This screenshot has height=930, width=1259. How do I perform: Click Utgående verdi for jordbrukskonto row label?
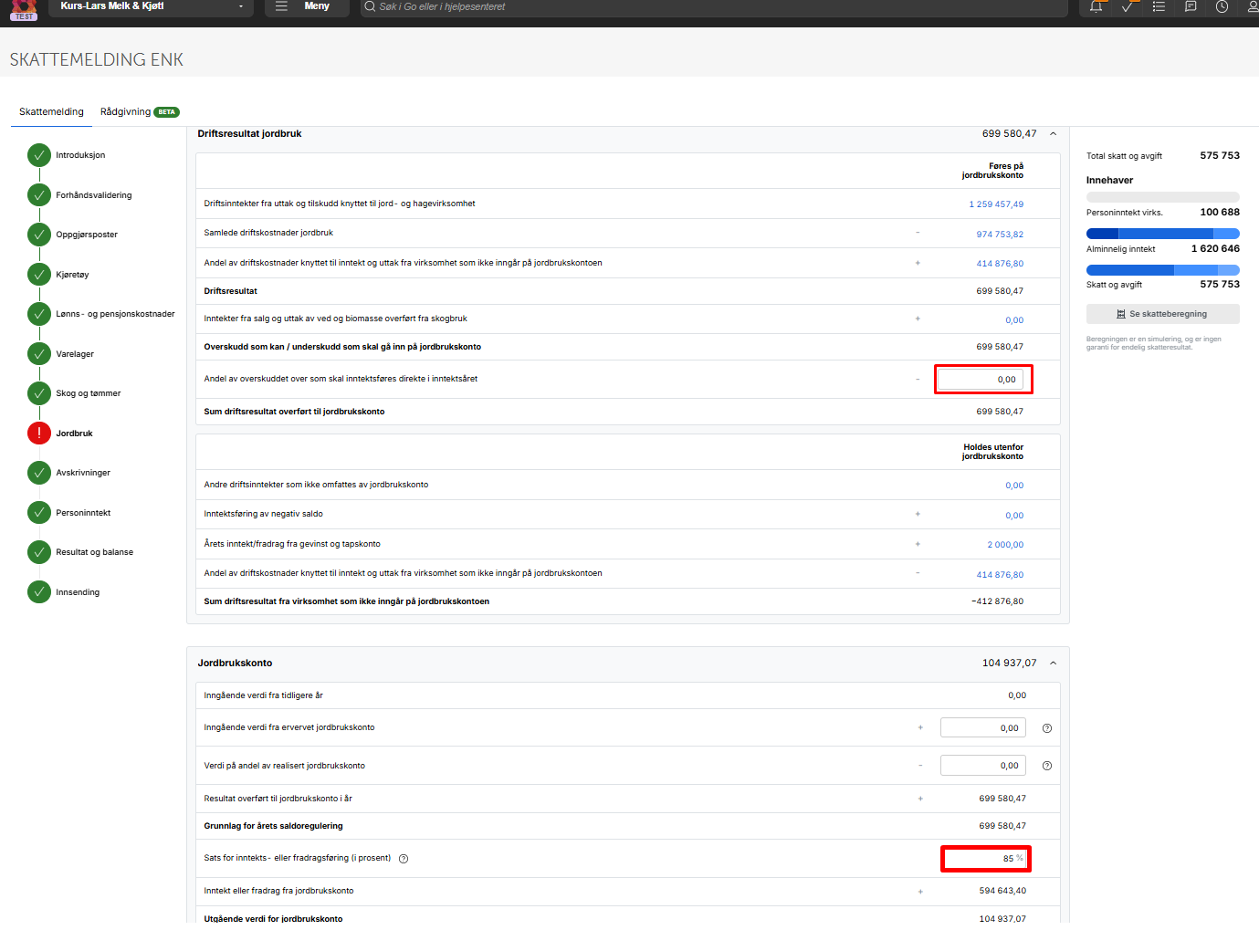273,919
